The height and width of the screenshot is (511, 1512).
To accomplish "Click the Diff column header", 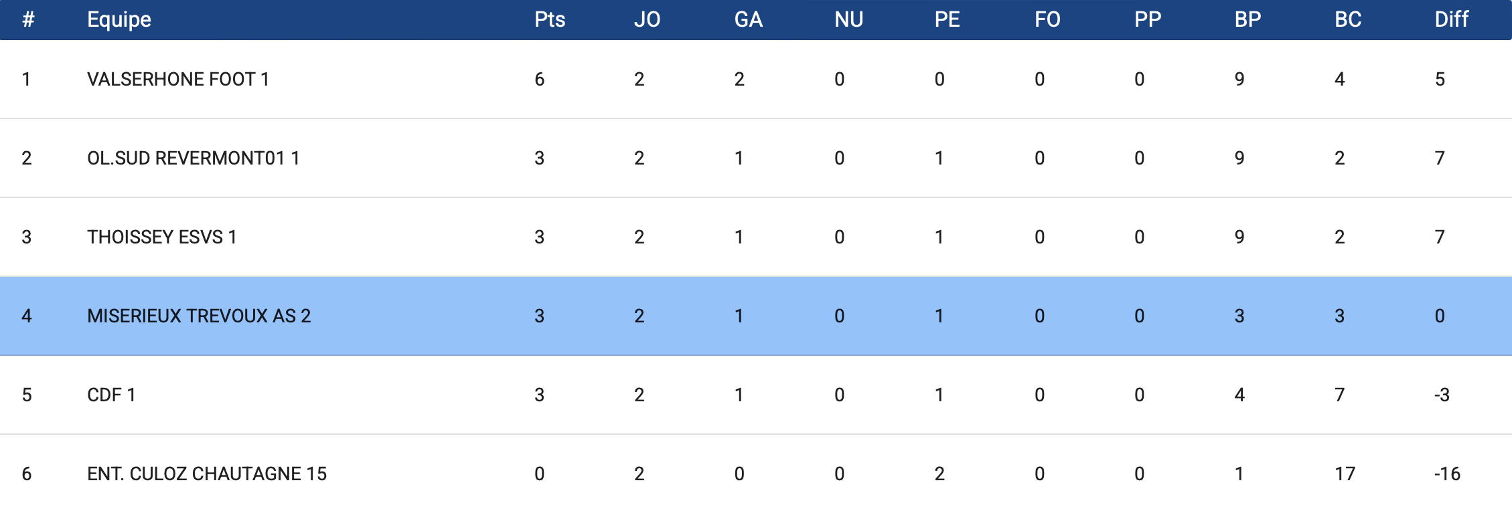I will (x=1451, y=19).
